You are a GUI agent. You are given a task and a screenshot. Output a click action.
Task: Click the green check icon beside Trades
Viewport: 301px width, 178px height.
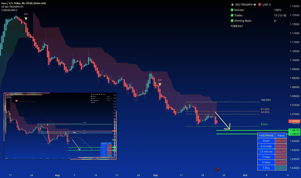[232, 16]
